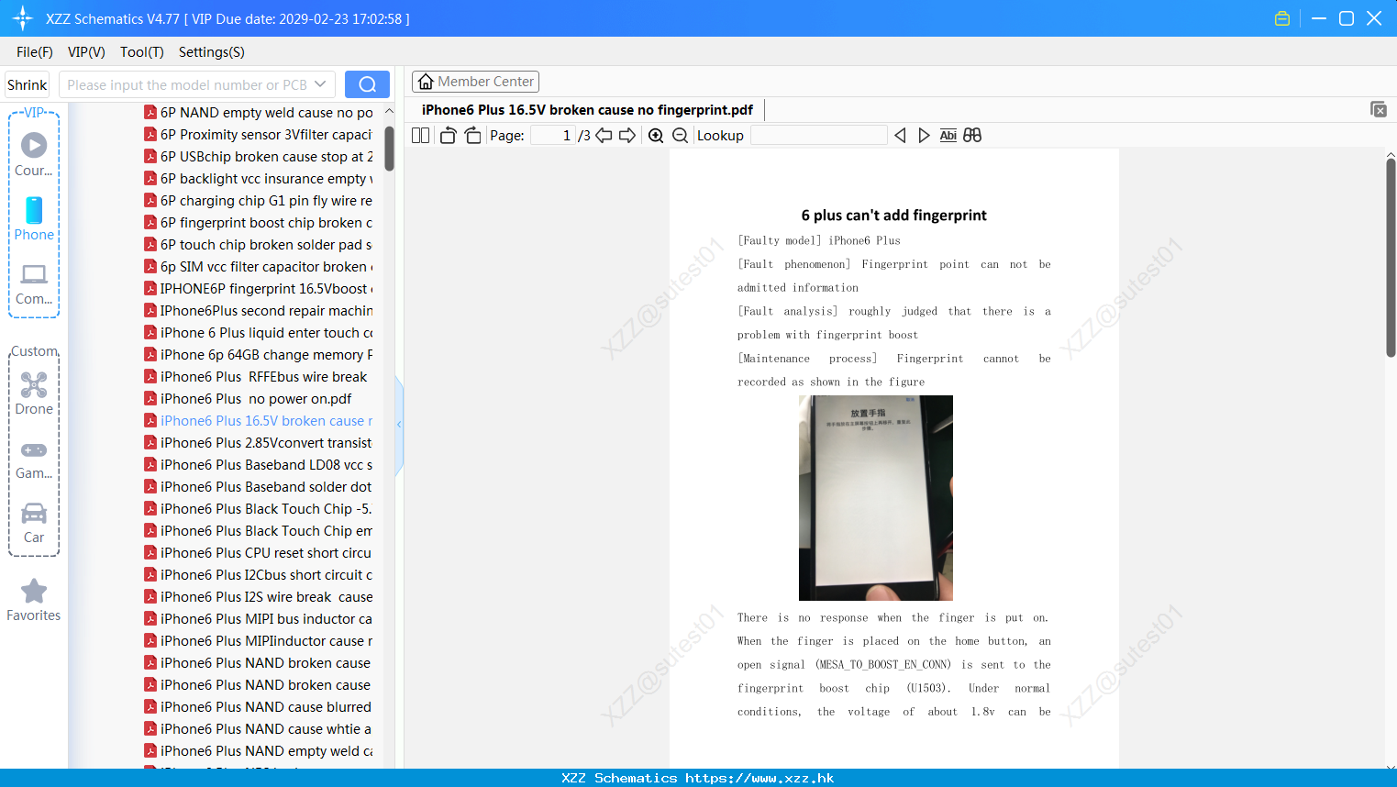
Task: Open 'iPhone6 Plus MIPI bus inductor ca' file
Action: tap(259, 619)
